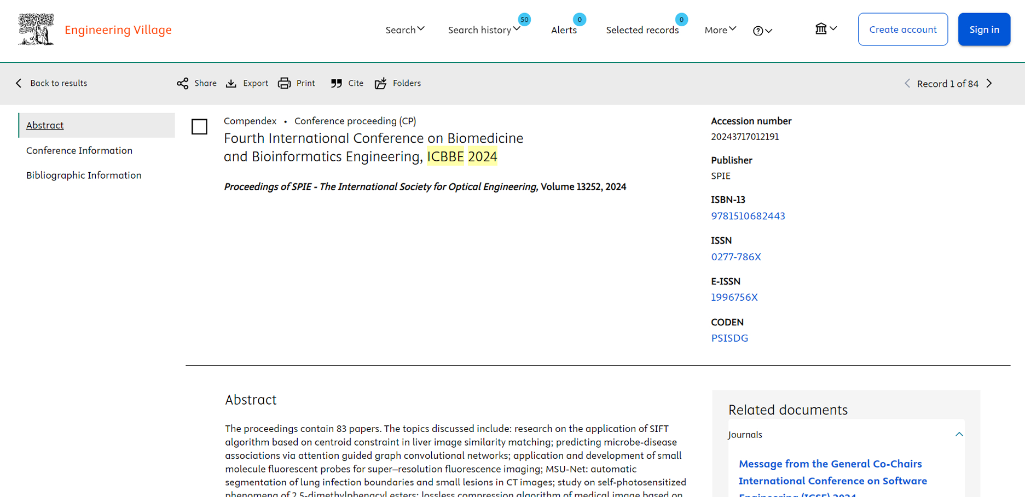Click the Share icon in toolbar
This screenshot has width=1025, height=497.
(x=183, y=83)
